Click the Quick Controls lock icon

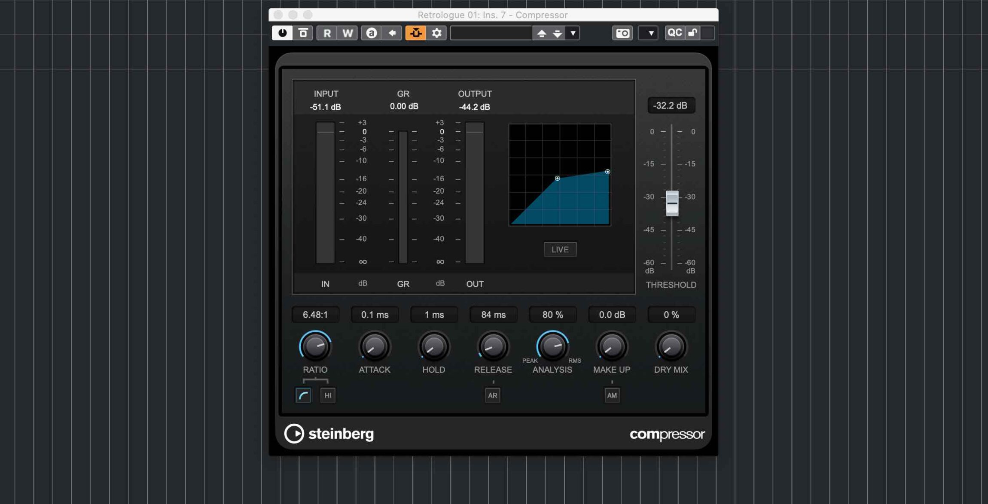[x=692, y=33]
